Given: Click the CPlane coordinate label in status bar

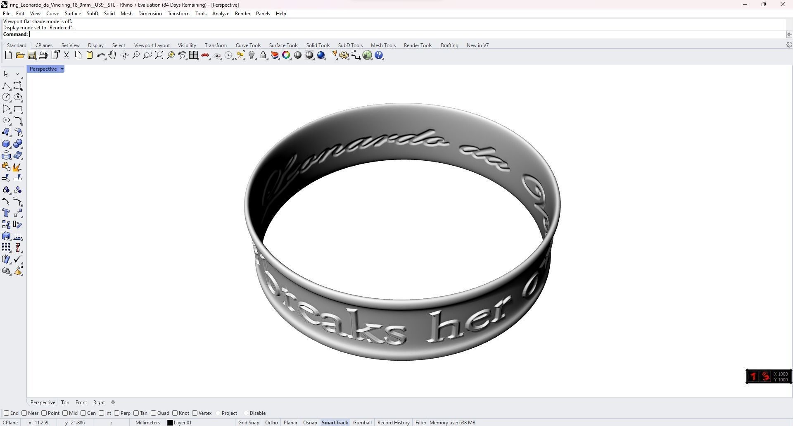Looking at the screenshot, I should click(x=10, y=423).
